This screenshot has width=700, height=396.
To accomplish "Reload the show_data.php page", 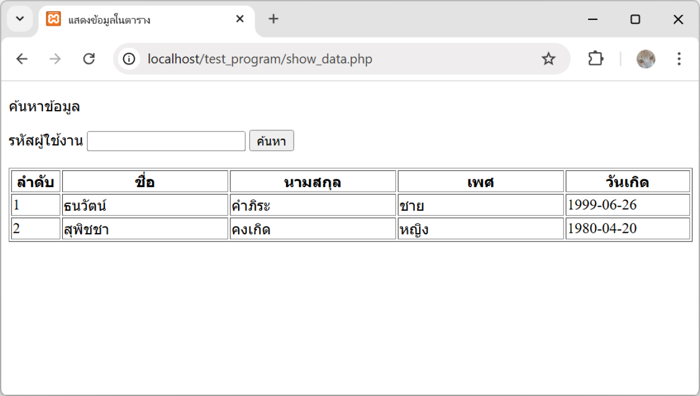I will (x=89, y=59).
